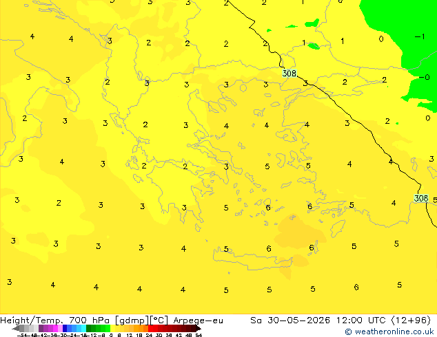This screenshot has height=337, width=437.
Task: Click the '54' label at legend end
Action: tap(199, 335)
